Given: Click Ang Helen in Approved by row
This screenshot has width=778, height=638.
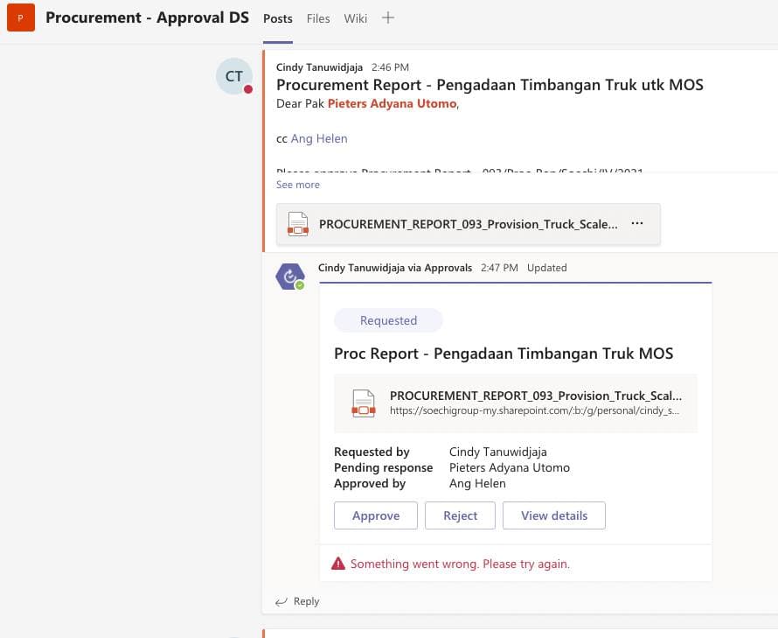Looking at the screenshot, I should (477, 483).
